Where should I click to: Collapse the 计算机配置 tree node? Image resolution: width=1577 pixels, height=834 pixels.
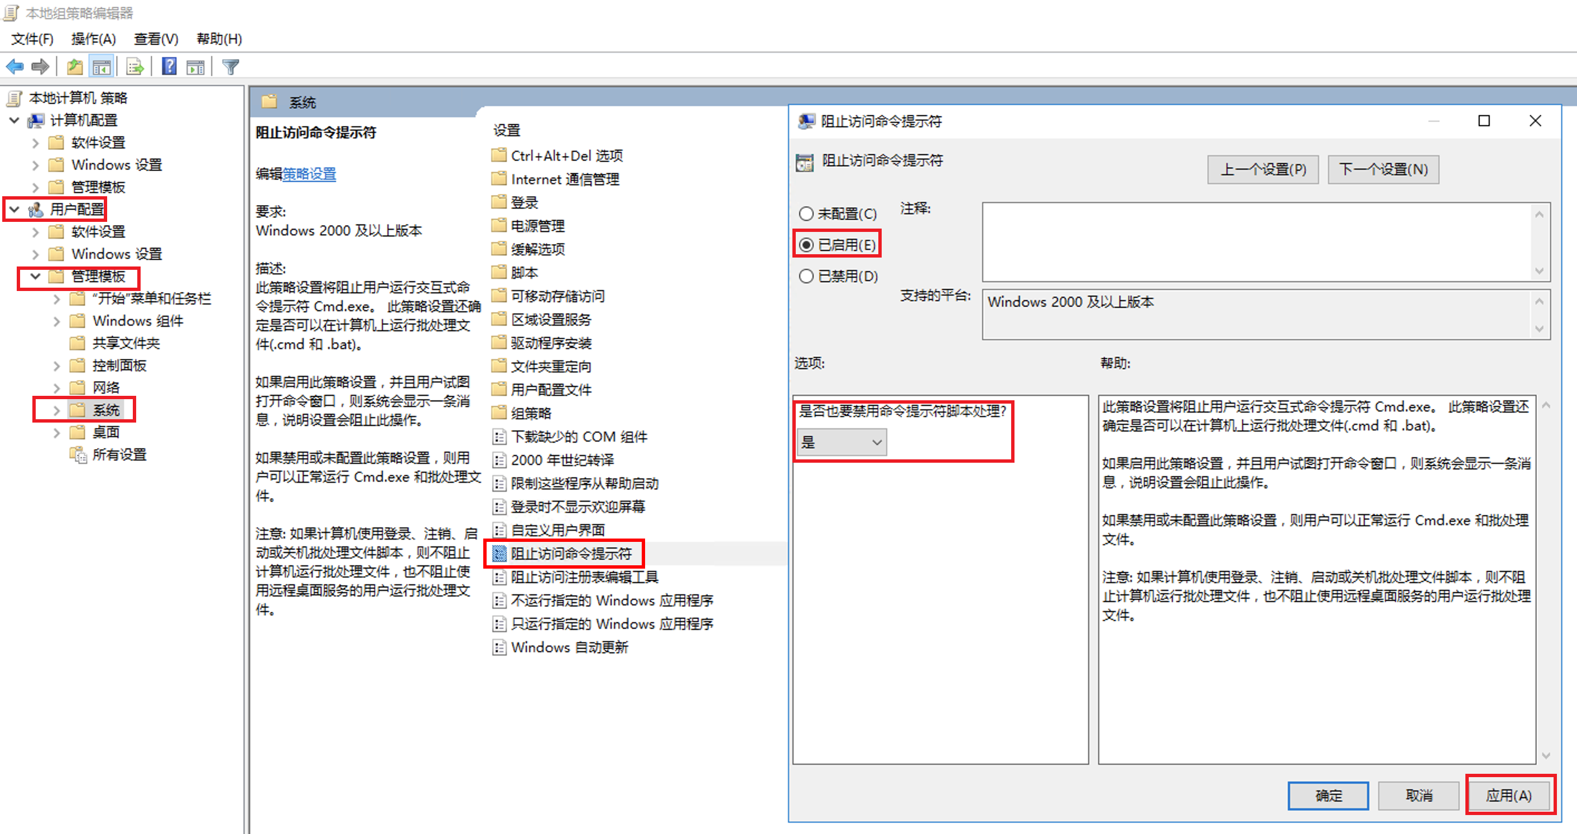click(x=14, y=120)
